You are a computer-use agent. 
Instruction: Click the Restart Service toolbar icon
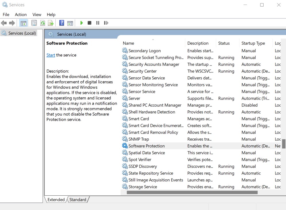click(106, 23)
